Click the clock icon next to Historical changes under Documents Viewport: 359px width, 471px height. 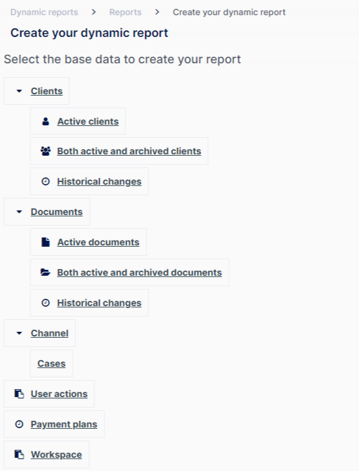(x=46, y=303)
